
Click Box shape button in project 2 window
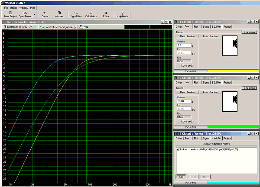point(249,88)
